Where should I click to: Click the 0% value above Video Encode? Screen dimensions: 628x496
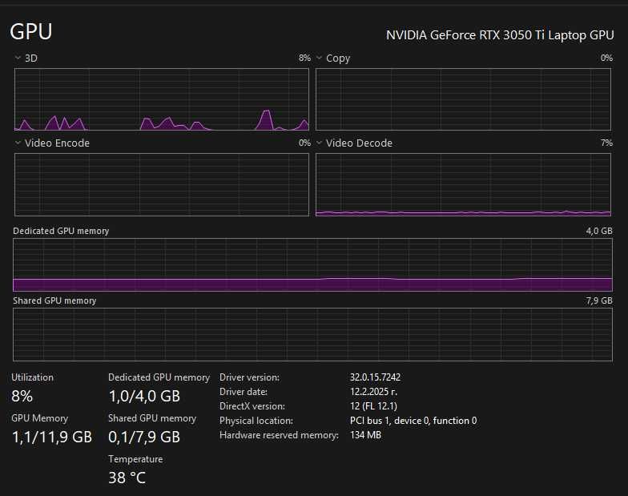[304, 143]
